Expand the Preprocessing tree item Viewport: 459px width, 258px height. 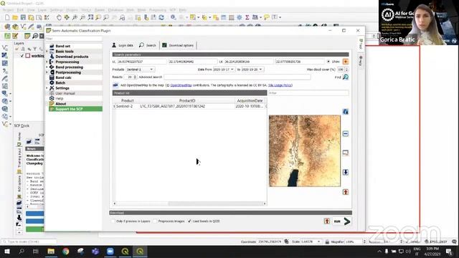[47, 62]
